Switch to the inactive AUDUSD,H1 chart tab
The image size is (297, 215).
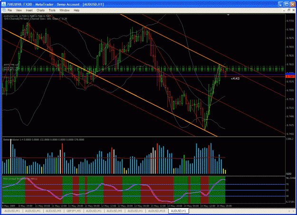(135, 211)
